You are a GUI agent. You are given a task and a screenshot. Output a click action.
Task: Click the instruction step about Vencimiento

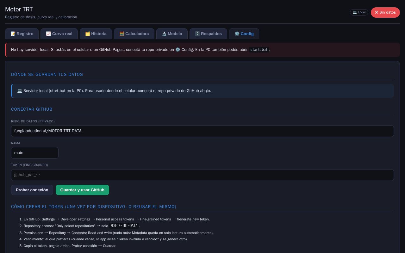tap(106, 239)
